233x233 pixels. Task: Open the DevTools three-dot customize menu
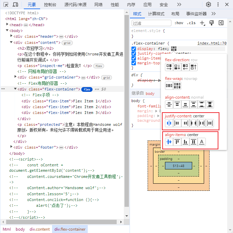click(x=218, y=4)
